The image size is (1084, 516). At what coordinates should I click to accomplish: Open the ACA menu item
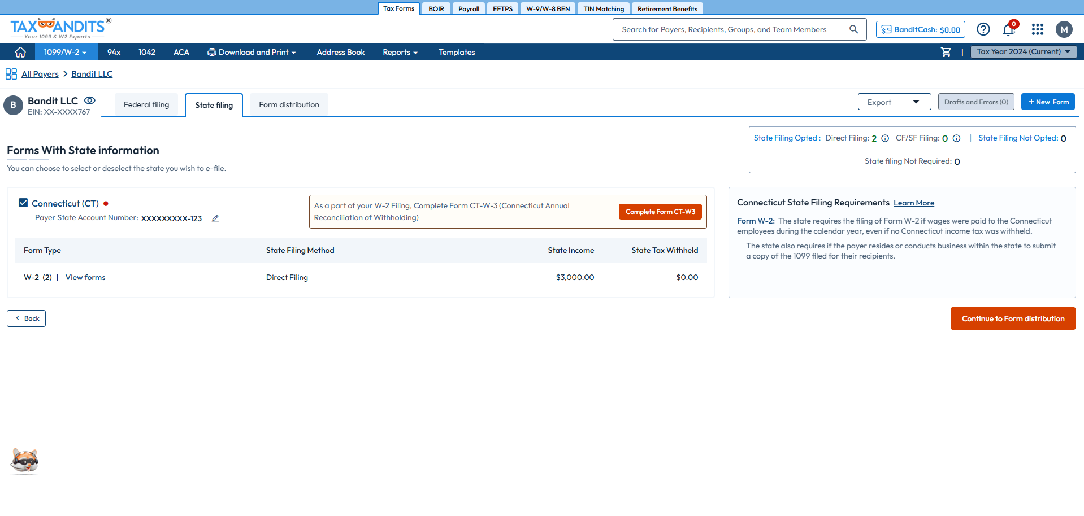pos(181,52)
